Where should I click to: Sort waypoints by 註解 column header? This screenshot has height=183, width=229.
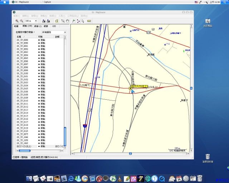pos(59,37)
